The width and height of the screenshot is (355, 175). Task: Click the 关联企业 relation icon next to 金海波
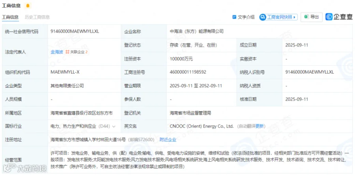pyautogui.click(x=67, y=52)
